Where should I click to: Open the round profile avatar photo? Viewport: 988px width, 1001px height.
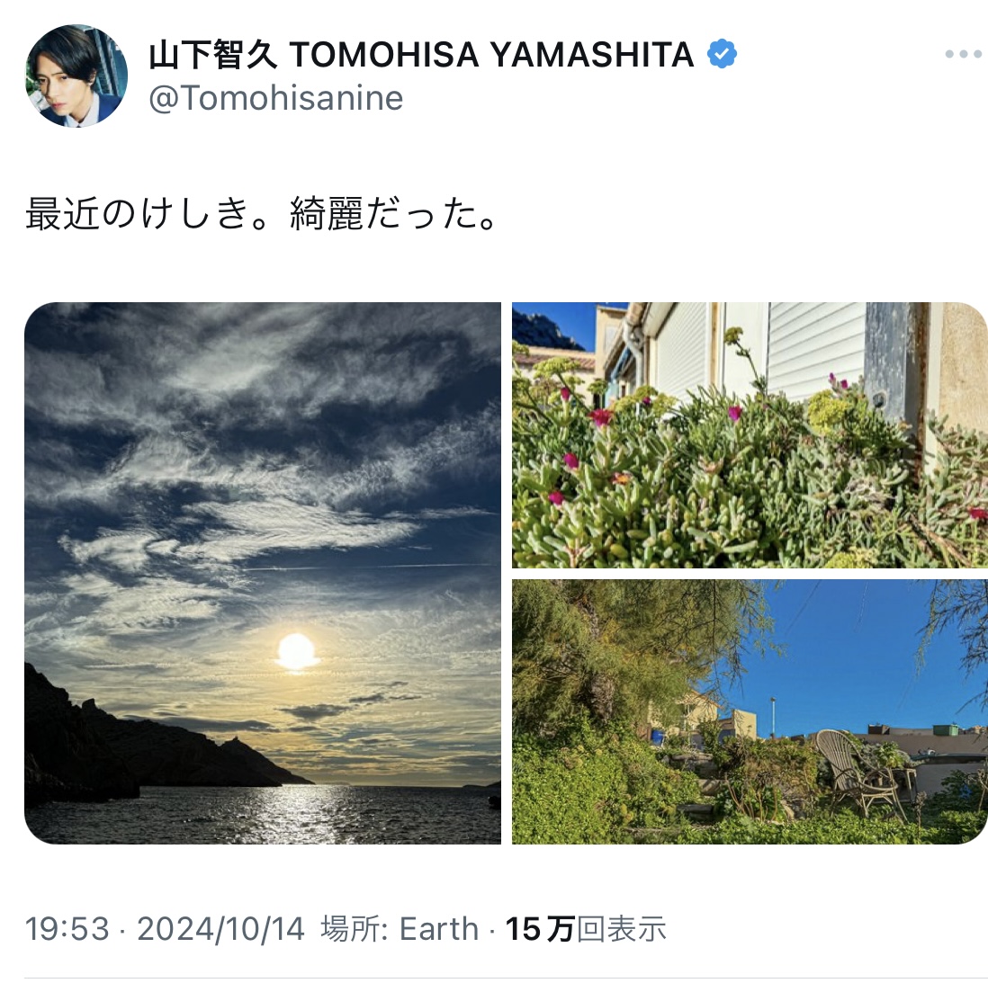pyautogui.click(x=76, y=76)
